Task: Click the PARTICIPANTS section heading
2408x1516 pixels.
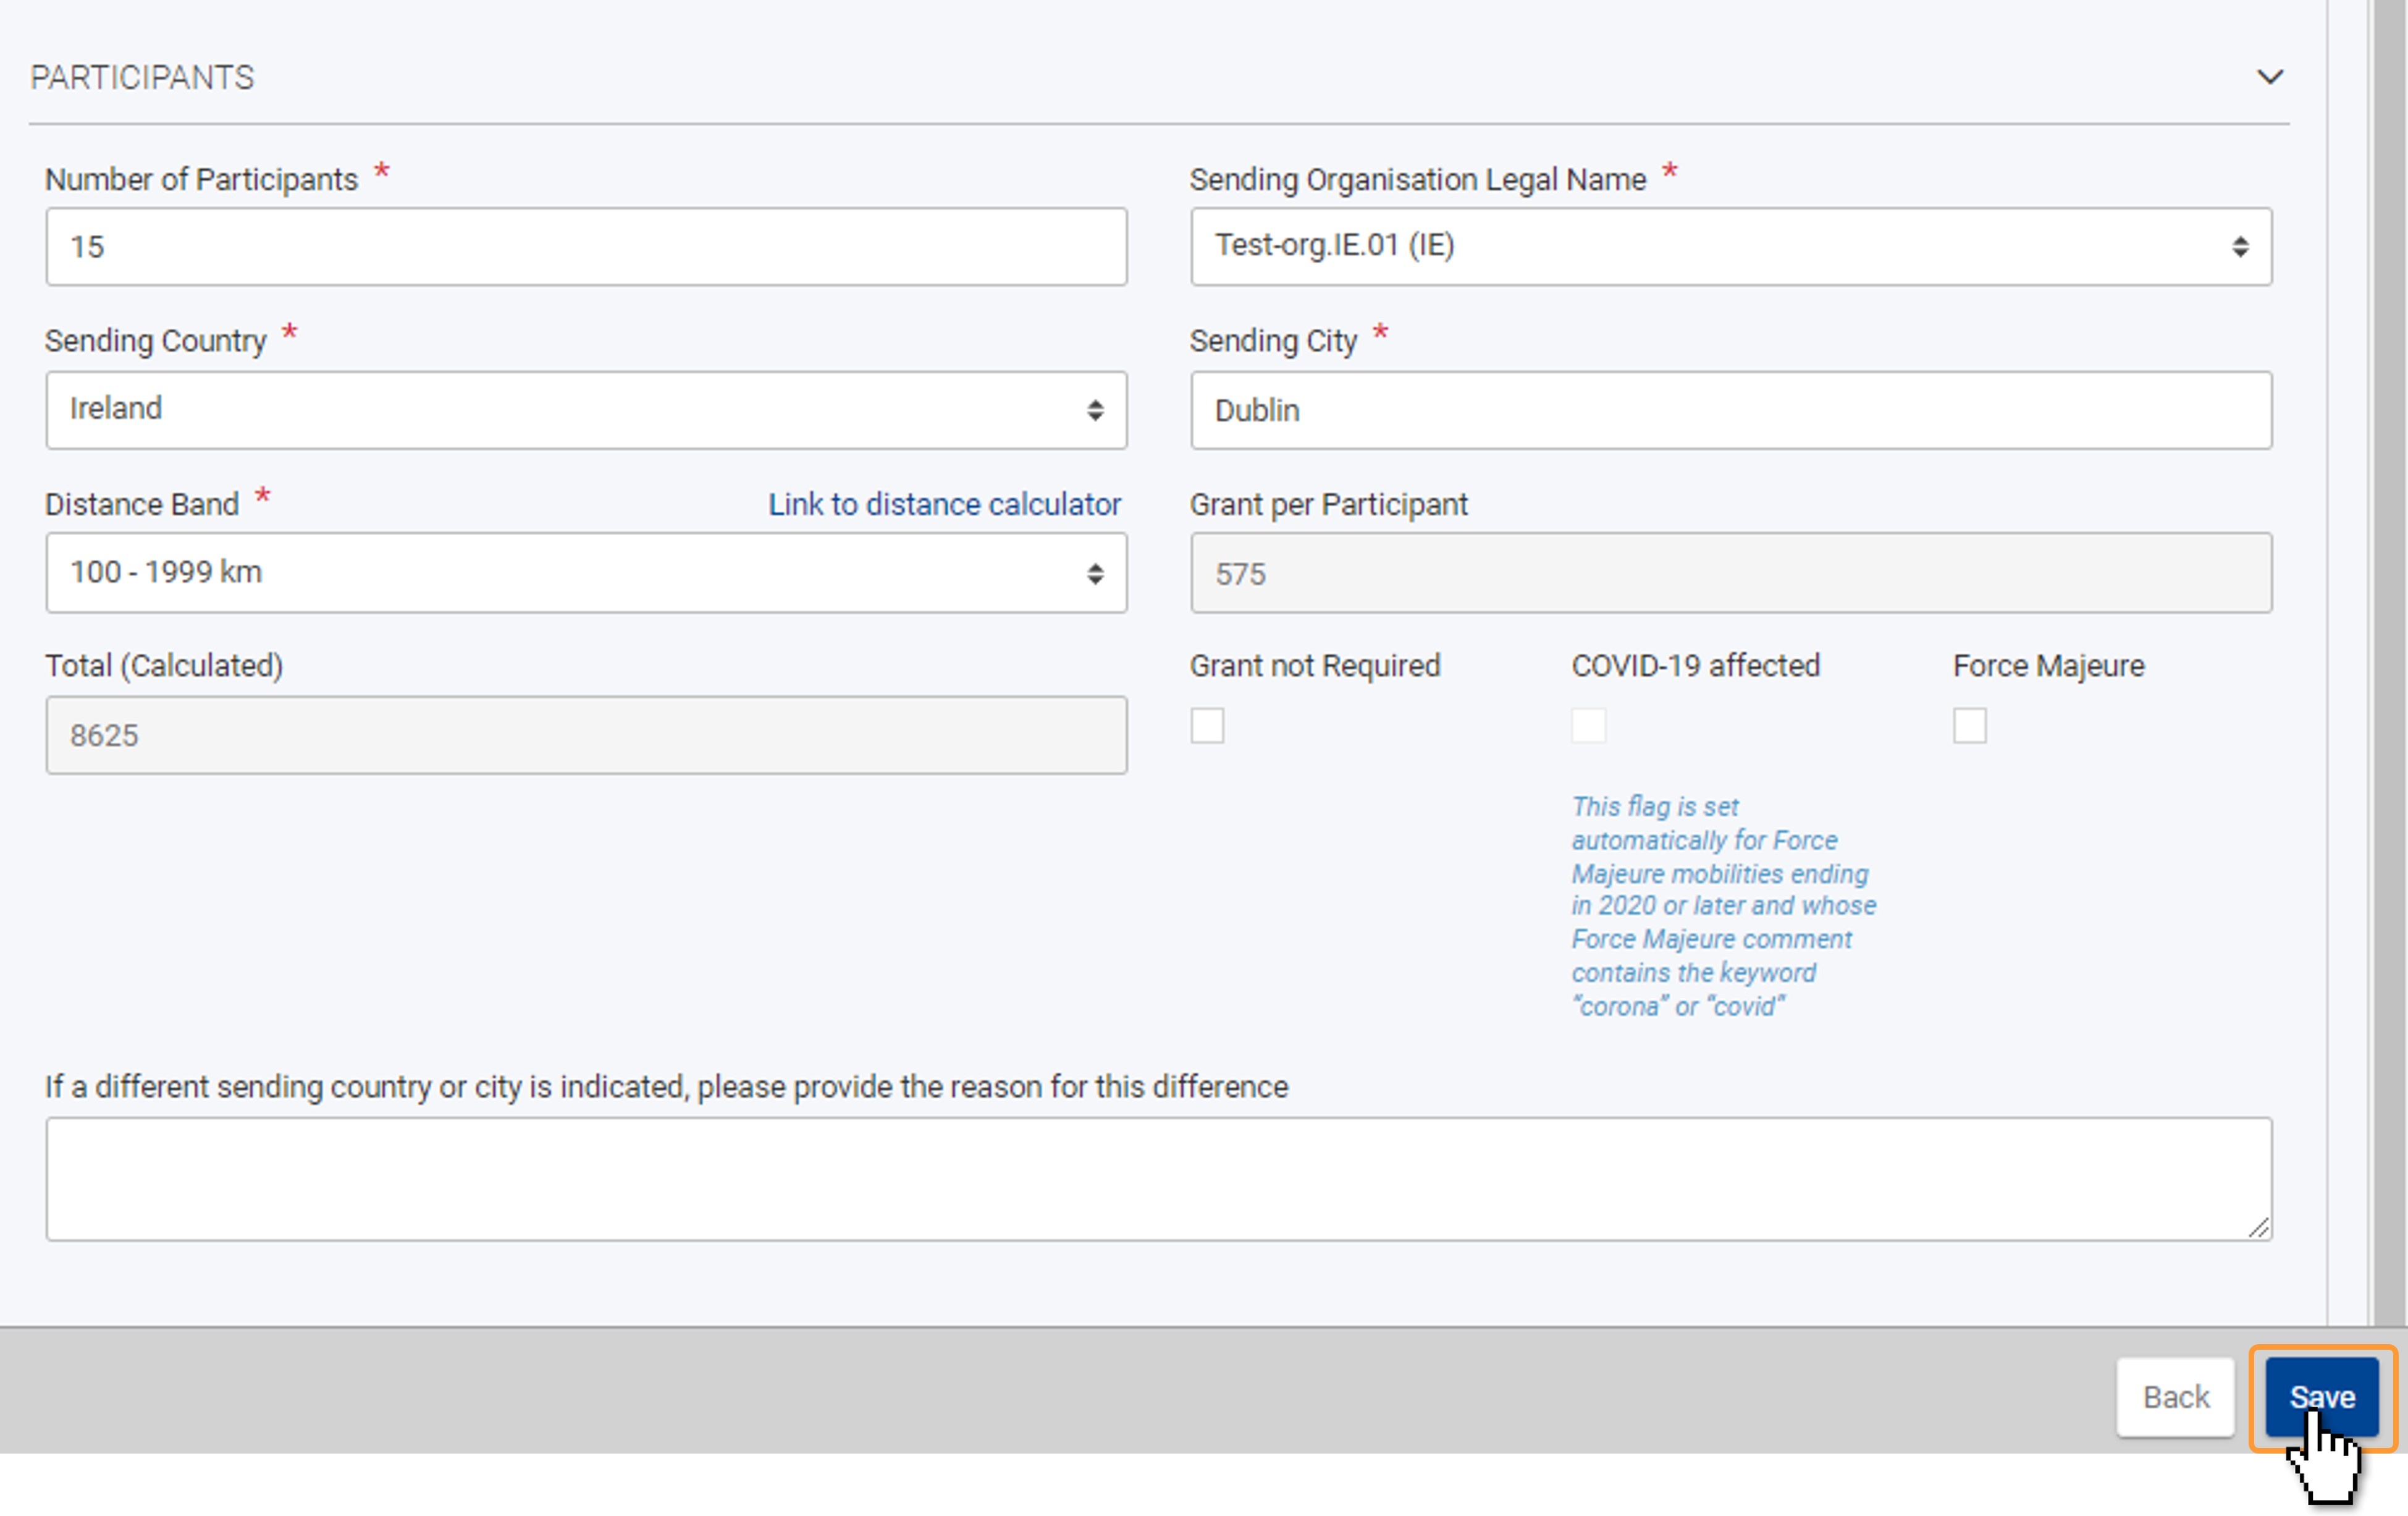Action: click(142, 77)
